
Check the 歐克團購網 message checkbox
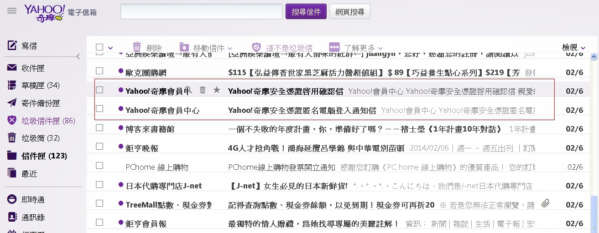(99, 71)
